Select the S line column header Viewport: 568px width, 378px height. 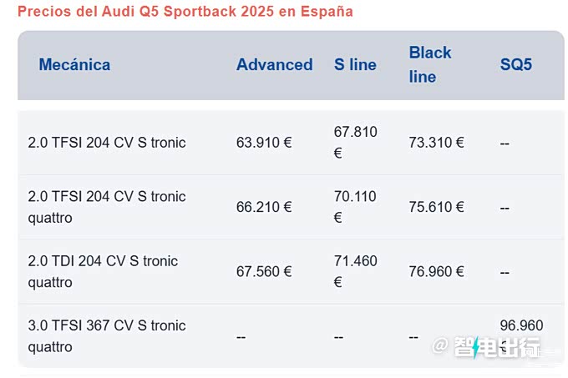tap(355, 64)
